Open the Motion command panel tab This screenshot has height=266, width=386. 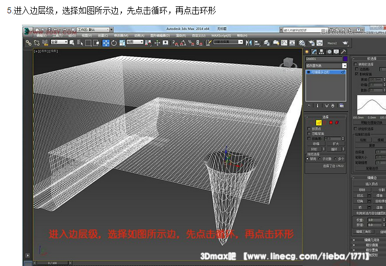pyautogui.click(x=329, y=51)
